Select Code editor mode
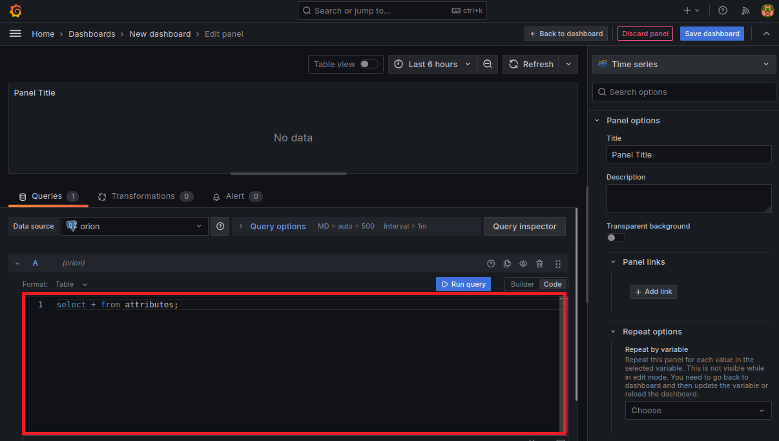The image size is (779, 441). [553, 284]
